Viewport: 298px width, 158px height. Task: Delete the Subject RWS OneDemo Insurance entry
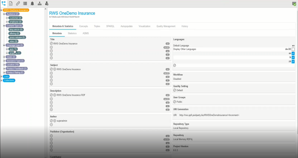point(54,69)
